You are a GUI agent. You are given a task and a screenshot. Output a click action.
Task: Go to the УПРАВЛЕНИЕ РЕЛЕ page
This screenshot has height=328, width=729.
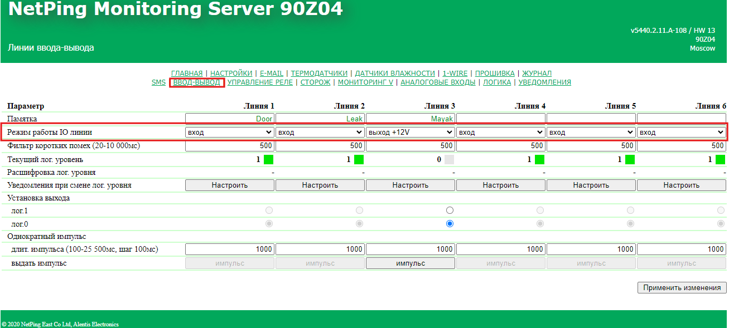point(260,82)
